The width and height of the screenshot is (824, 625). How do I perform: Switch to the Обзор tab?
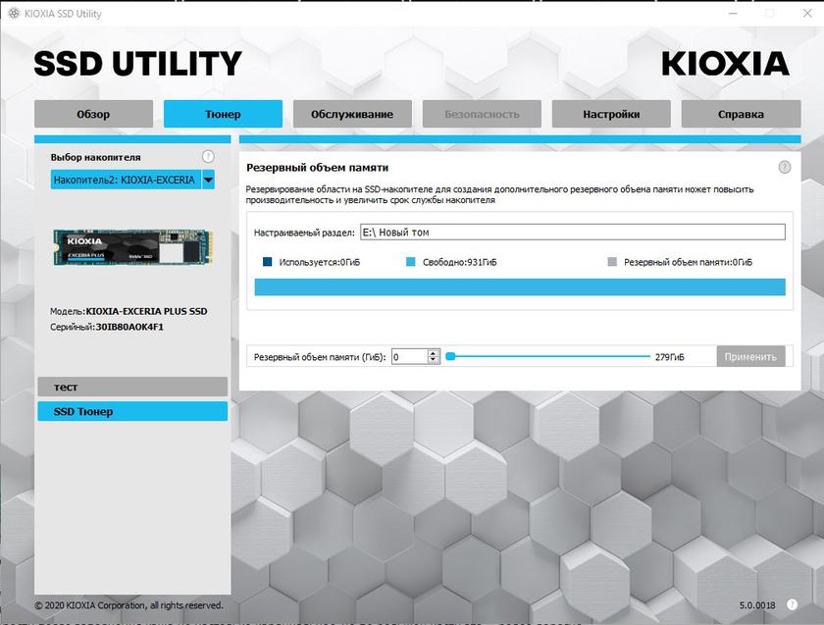(x=93, y=114)
